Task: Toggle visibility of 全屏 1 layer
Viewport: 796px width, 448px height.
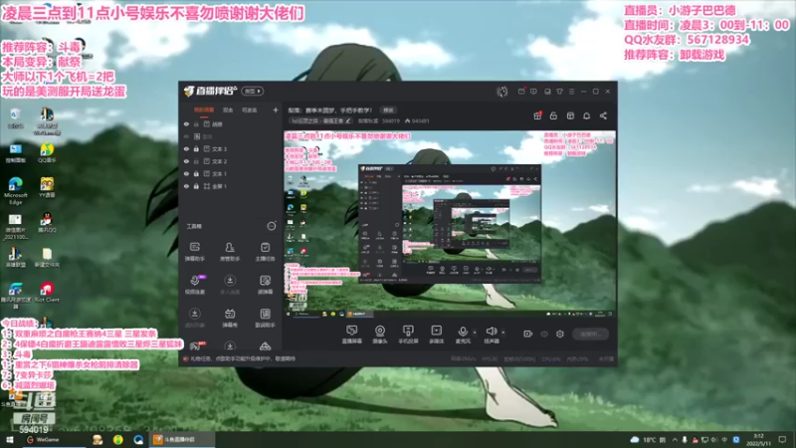Action: pyautogui.click(x=186, y=186)
